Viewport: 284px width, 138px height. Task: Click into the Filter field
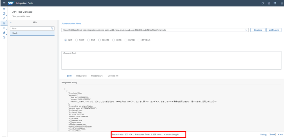click(x=32, y=29)
